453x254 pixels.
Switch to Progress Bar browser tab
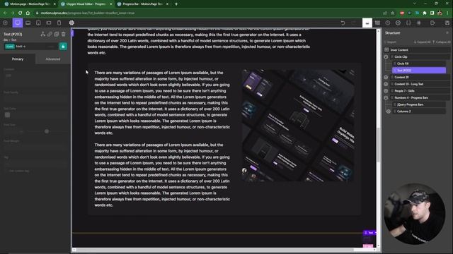tap(143, 4)
